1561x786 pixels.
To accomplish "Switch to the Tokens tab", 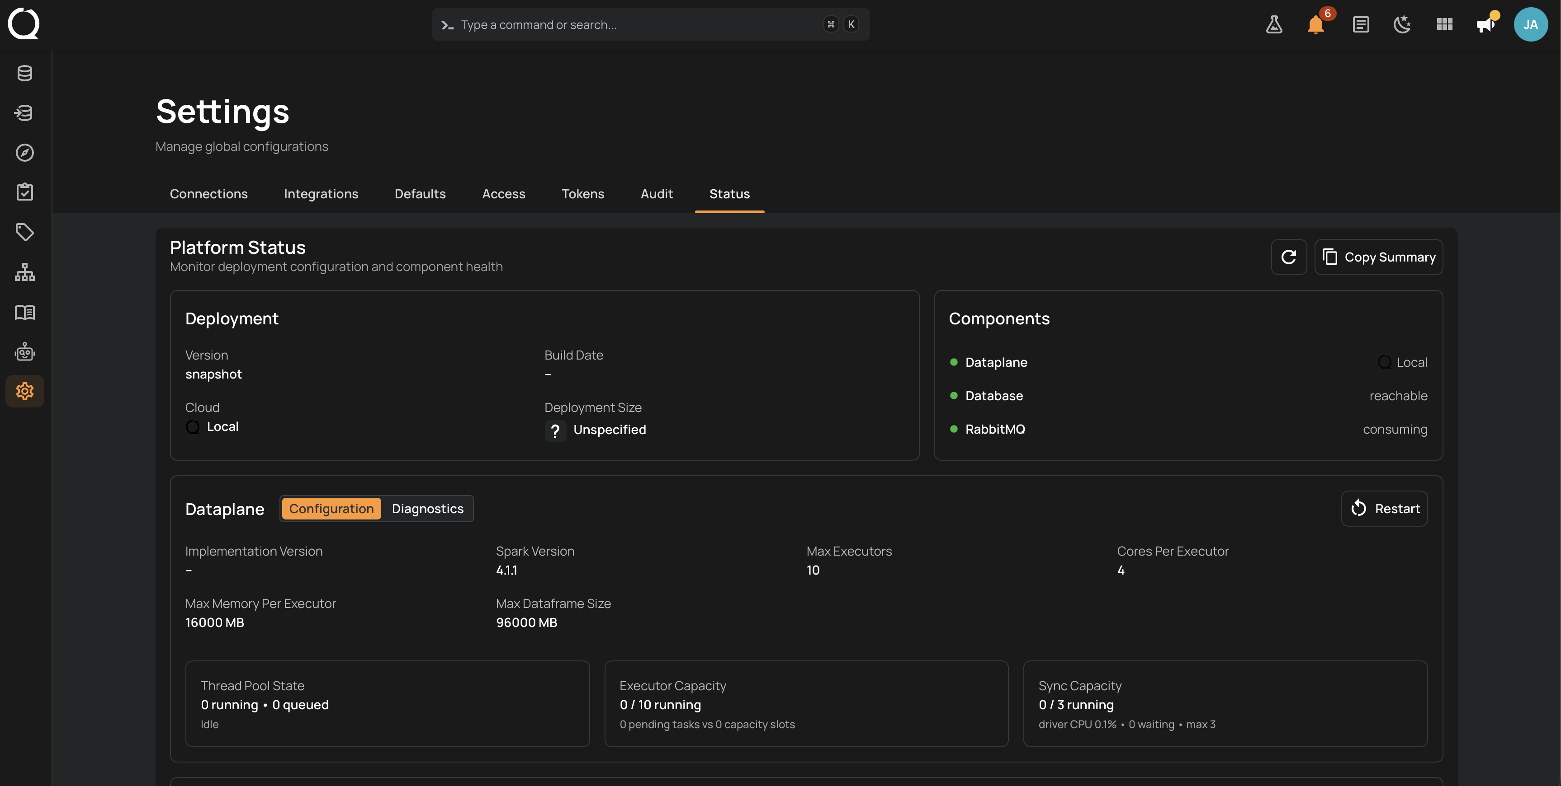I will [583, 194].
